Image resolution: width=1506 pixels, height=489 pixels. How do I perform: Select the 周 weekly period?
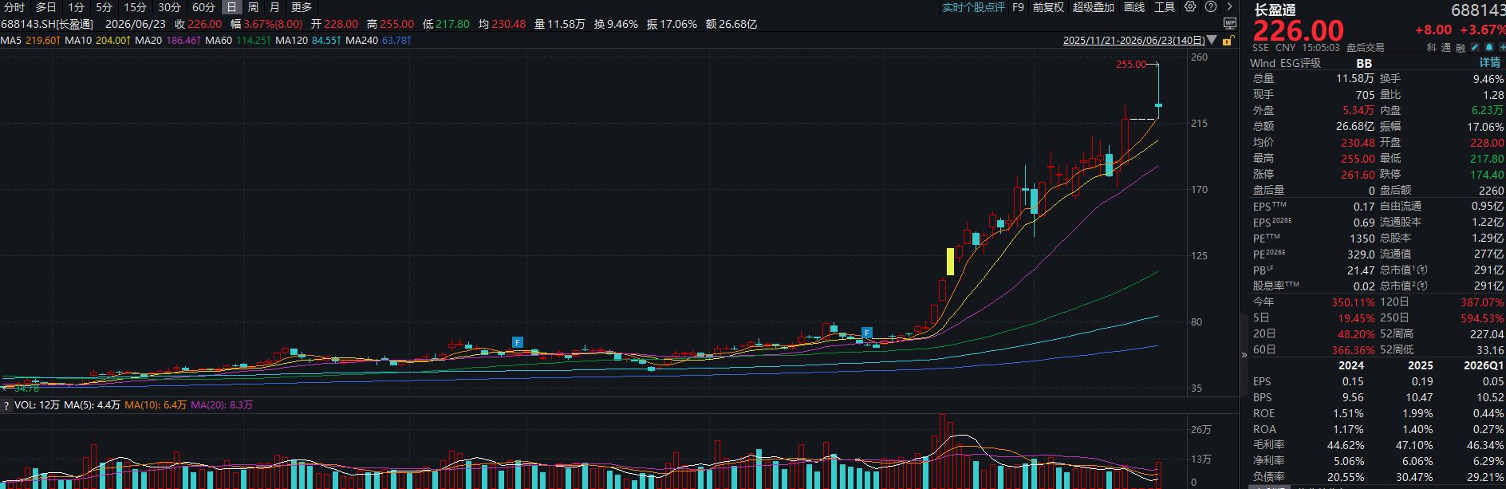(x=253, y=7)
